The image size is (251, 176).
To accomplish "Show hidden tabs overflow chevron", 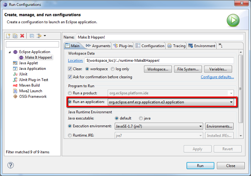I will pyautogui.click(x=220, y=45).
